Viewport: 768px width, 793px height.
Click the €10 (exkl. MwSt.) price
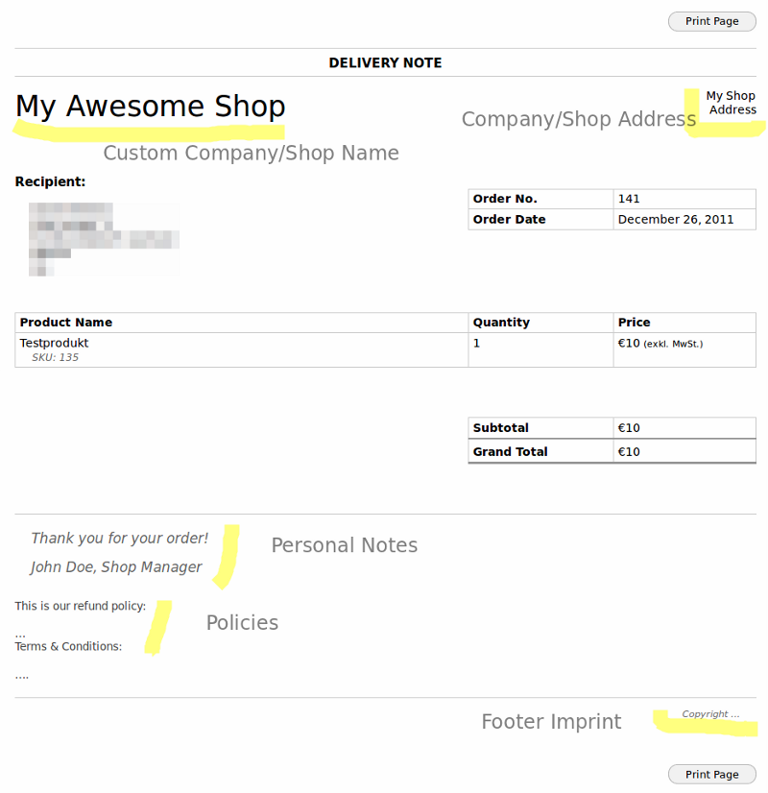click(x=660, y=344)
